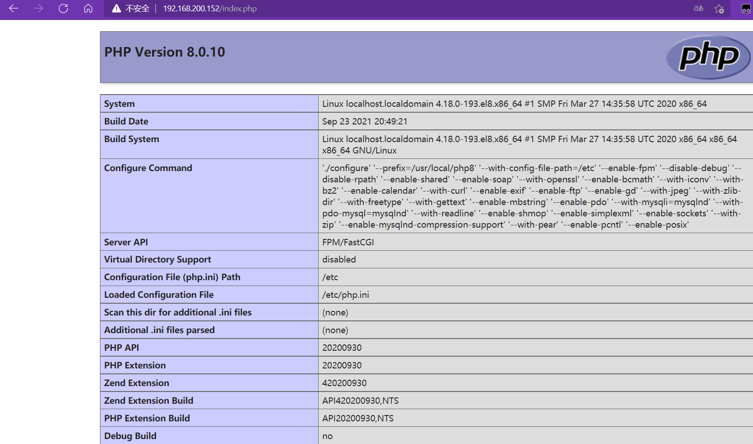
Task: Click the value Sep 23 2021 20:49:21
Action: tap(365, 121)
